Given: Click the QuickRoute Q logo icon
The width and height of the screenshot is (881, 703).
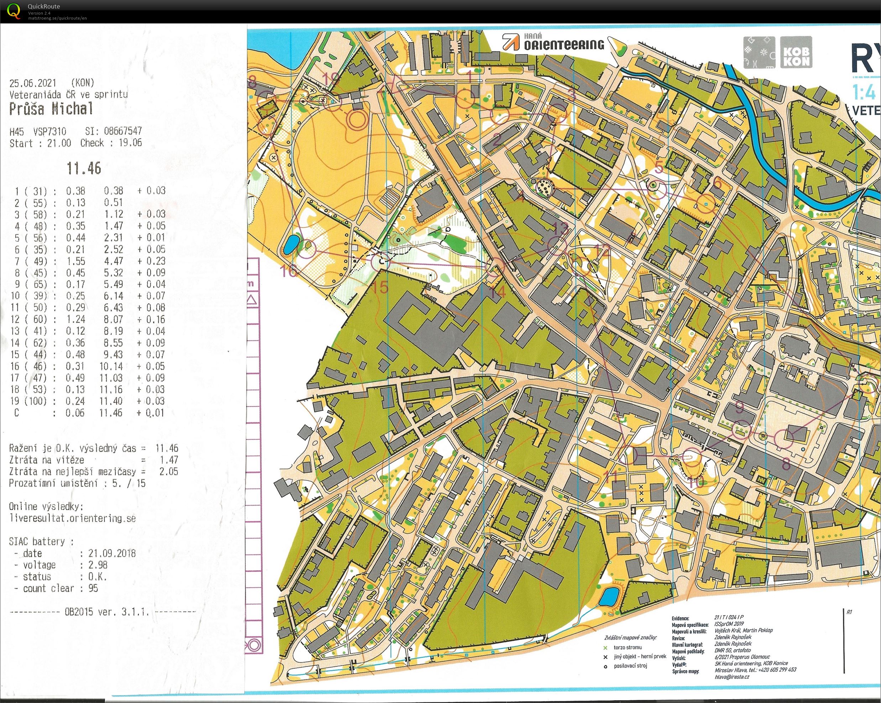Looking at the screenshot, I should click(x=14, y=11).
